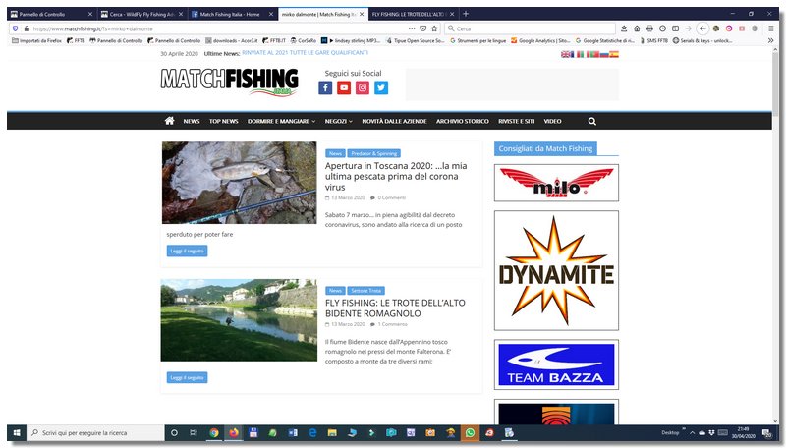Open the trout on rocks article thumbnail
Viewport: 786px width, 448px height.
coord(239,183)
